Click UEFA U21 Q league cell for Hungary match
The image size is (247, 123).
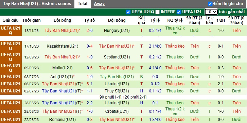point(11,31)
